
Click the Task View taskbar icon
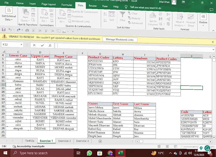(x=78, y=153)
